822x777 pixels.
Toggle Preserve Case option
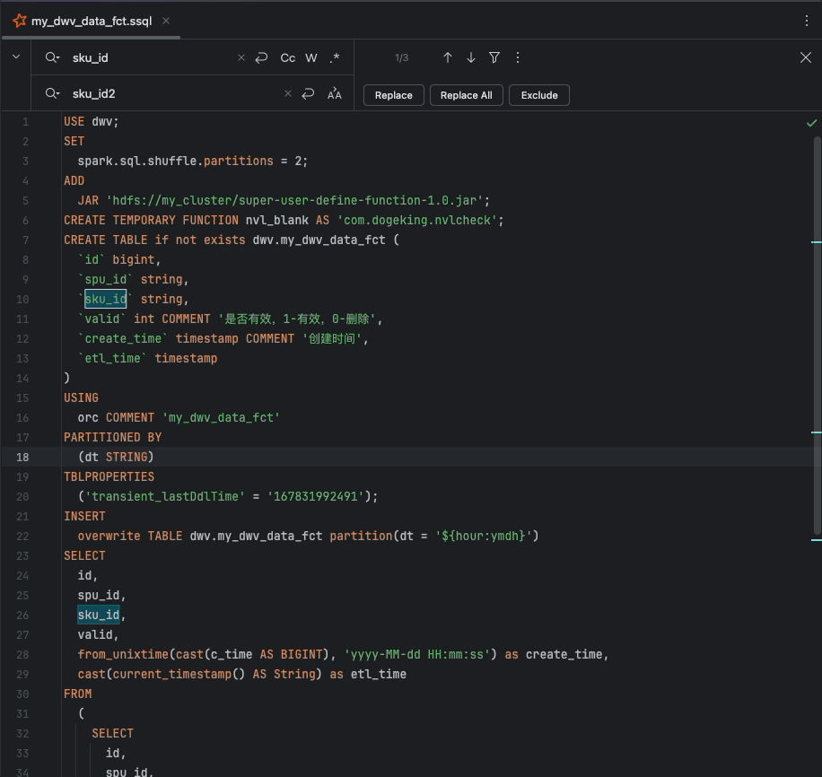(x=335, y=94)
